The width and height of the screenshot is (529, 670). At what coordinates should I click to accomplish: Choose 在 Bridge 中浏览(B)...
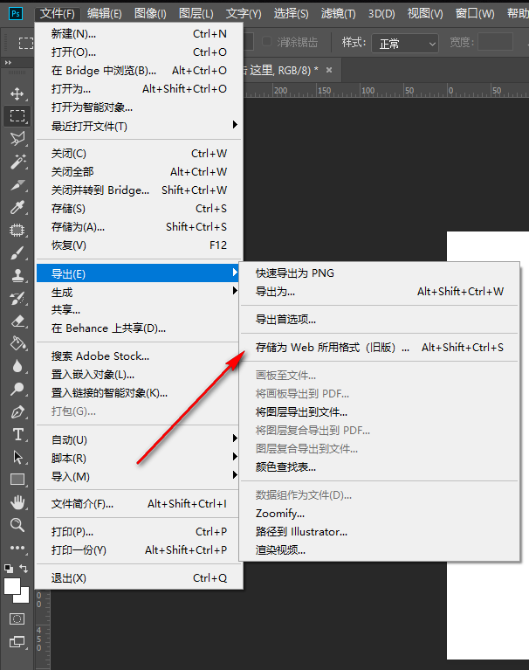point(140,71)
